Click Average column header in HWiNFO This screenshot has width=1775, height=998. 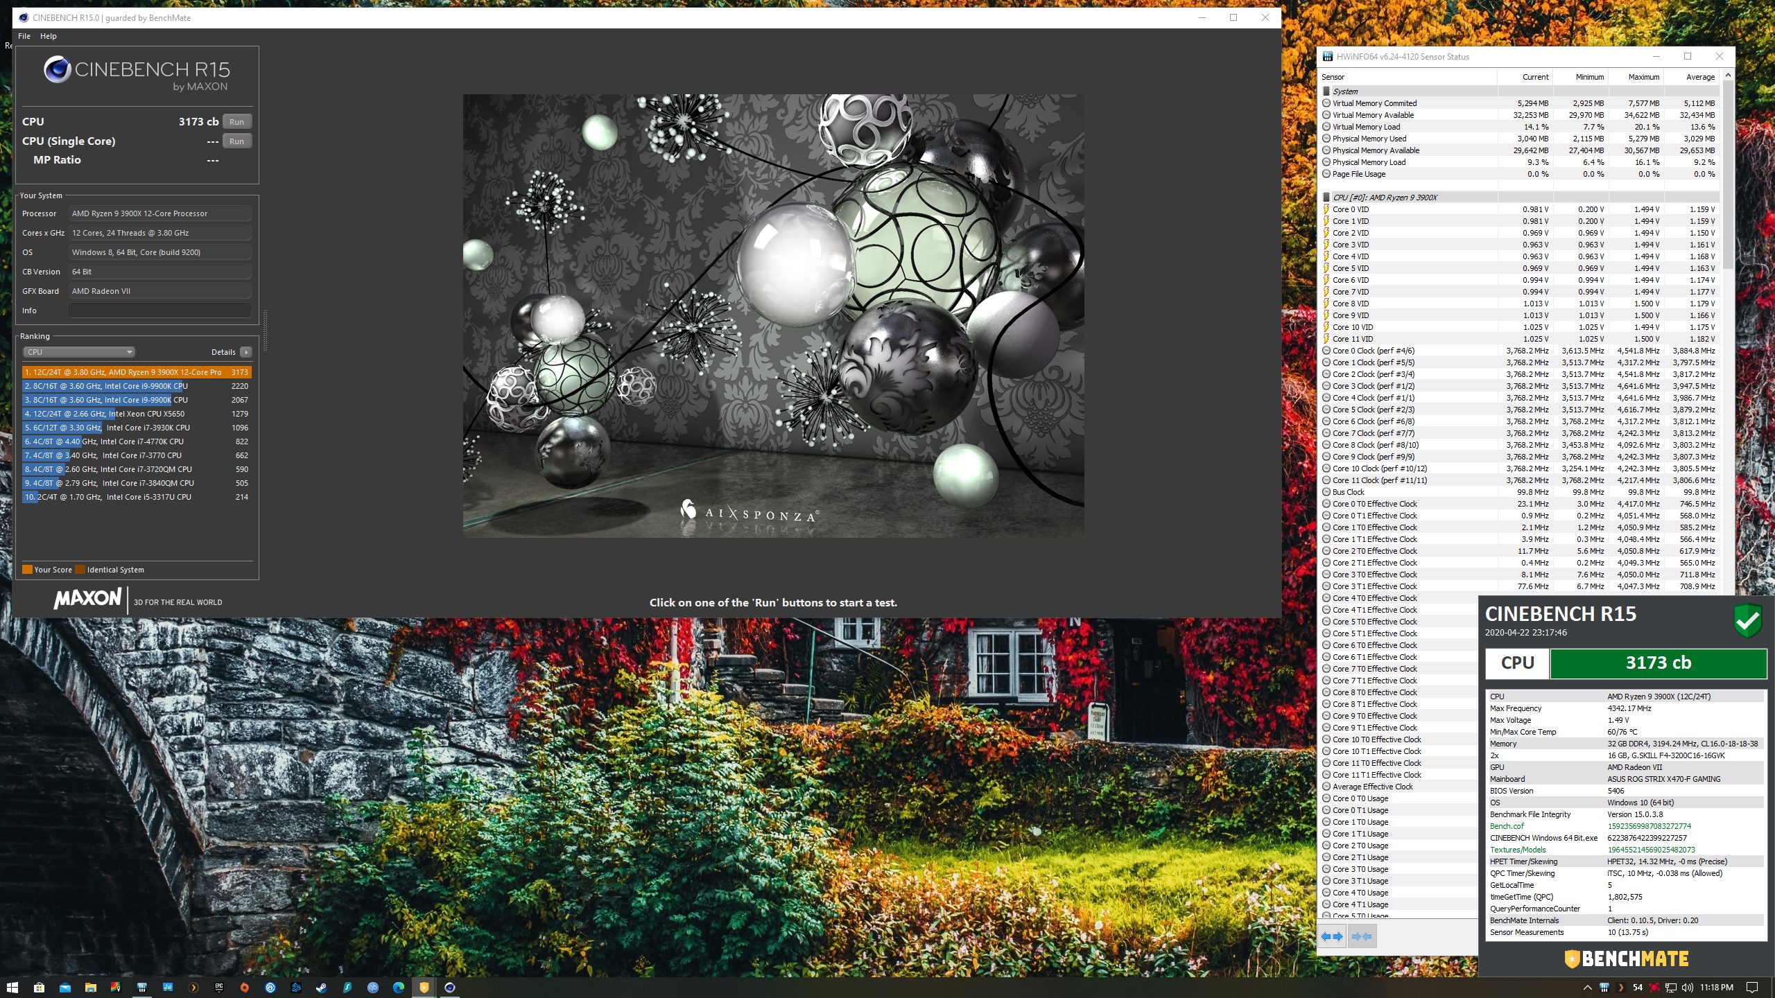[1692, 77]
